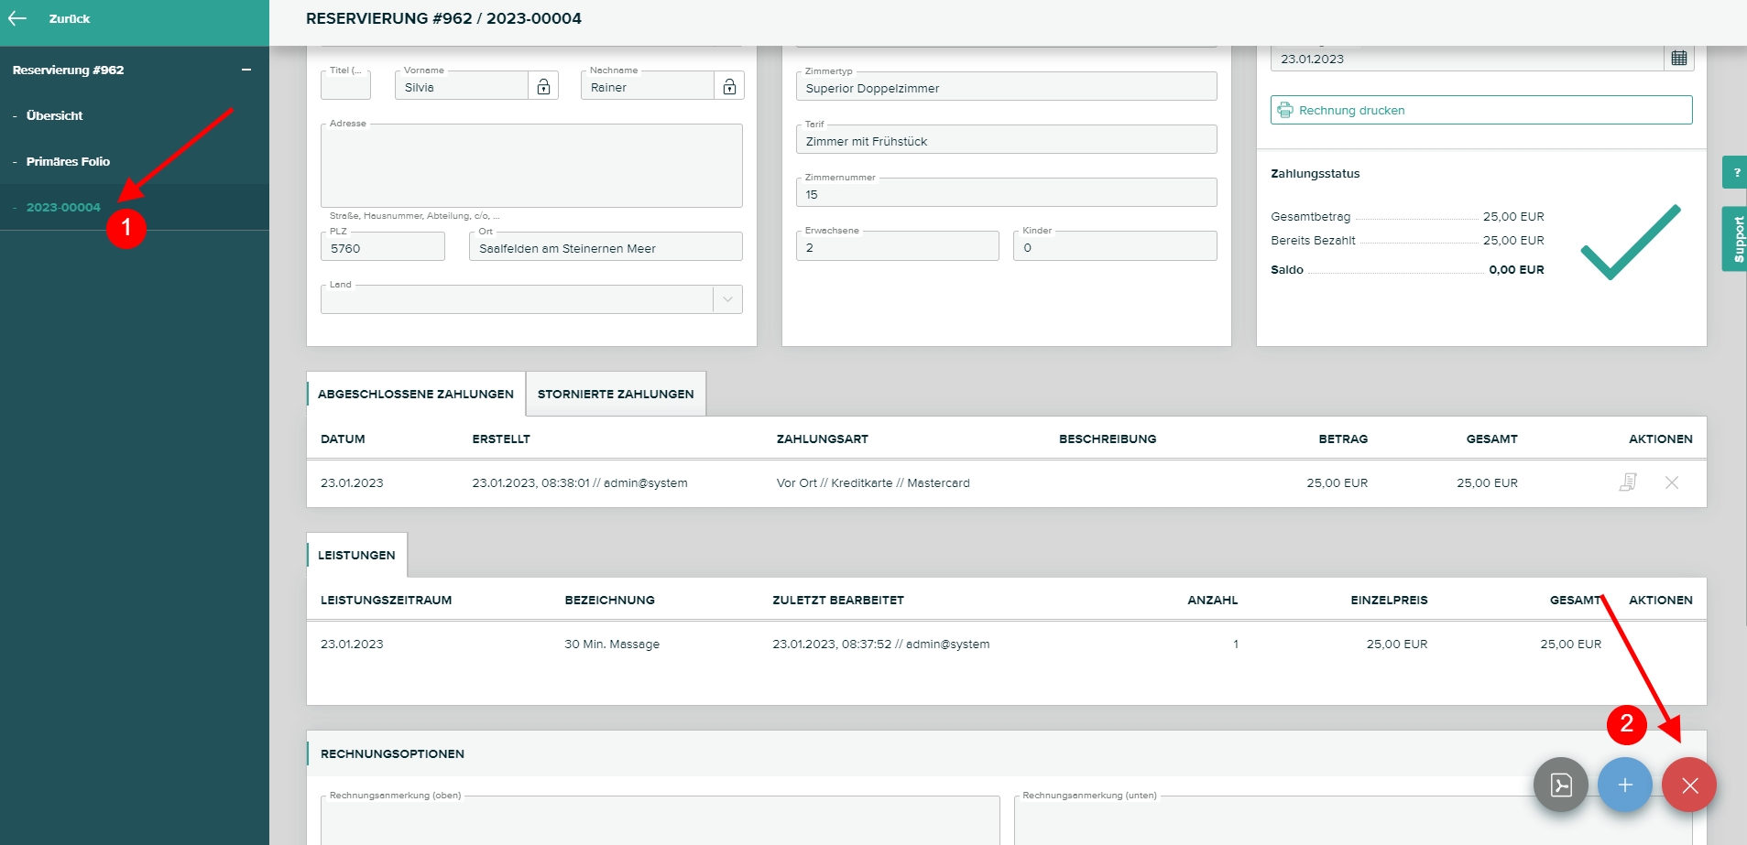Switch to Stornierte Zahlungen tab

click(x=616, y=394)
